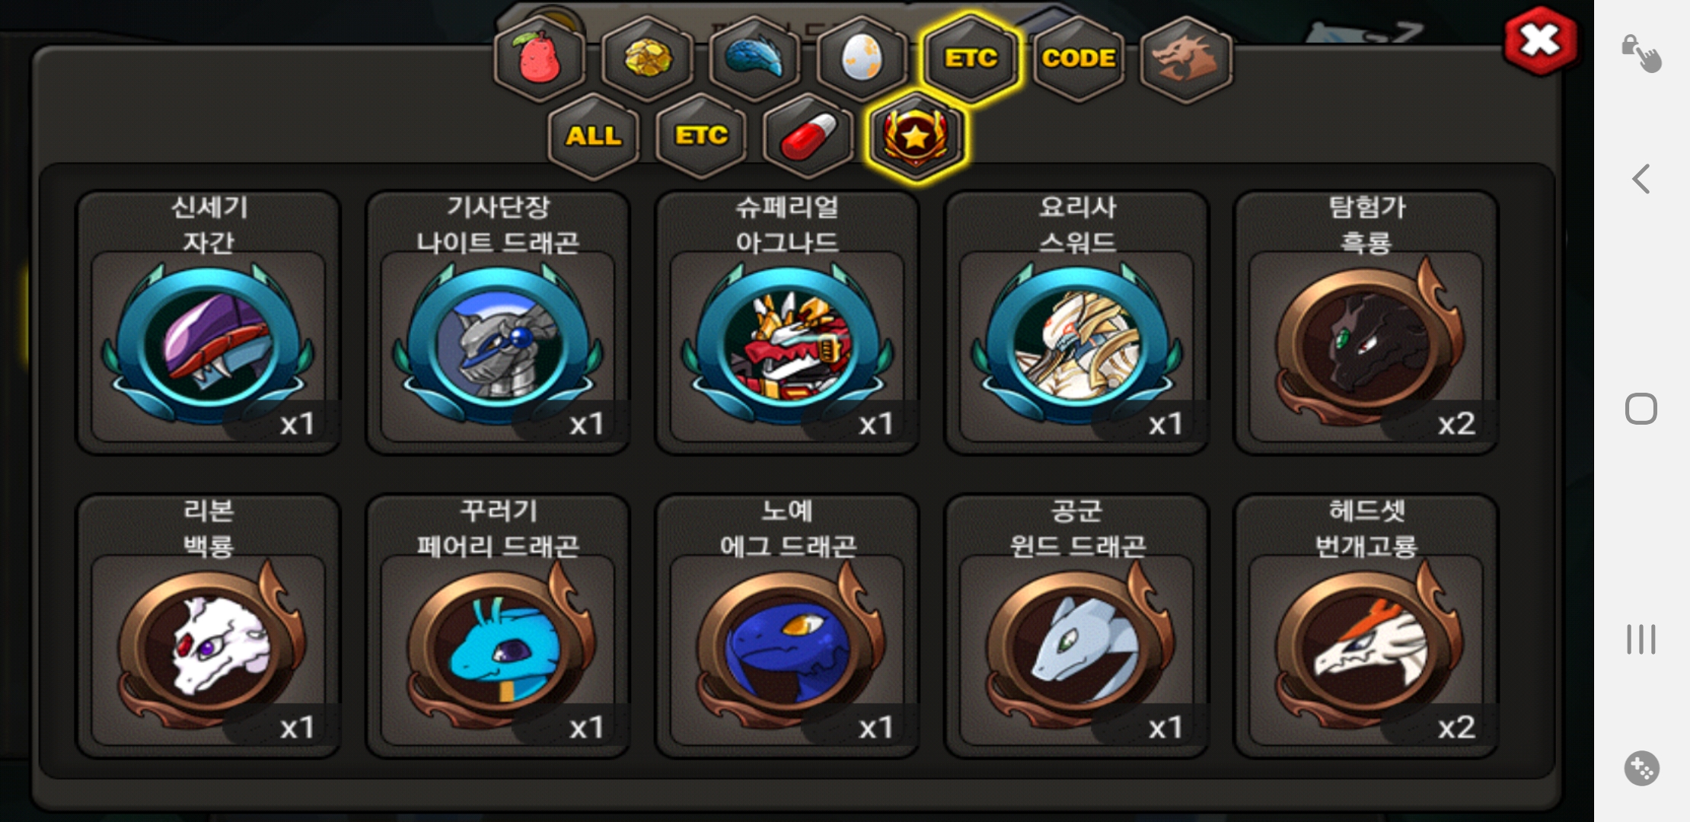This screenshot has height=822, width=1690.
Task: Select the second-row ETC filter
Action: pos(701,136)
